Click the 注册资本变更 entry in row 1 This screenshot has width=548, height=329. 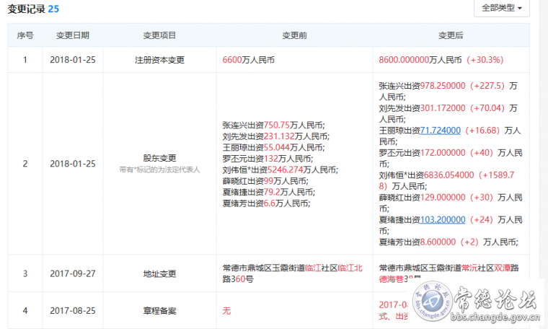(159, 60)
